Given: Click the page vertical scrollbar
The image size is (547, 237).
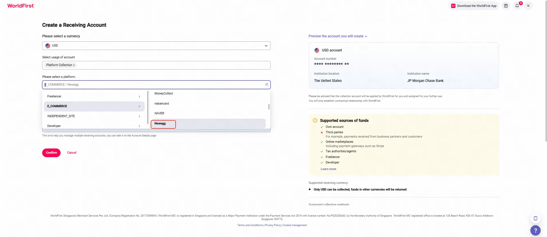Looking at the screenshot, I should [x=546, y=71].
